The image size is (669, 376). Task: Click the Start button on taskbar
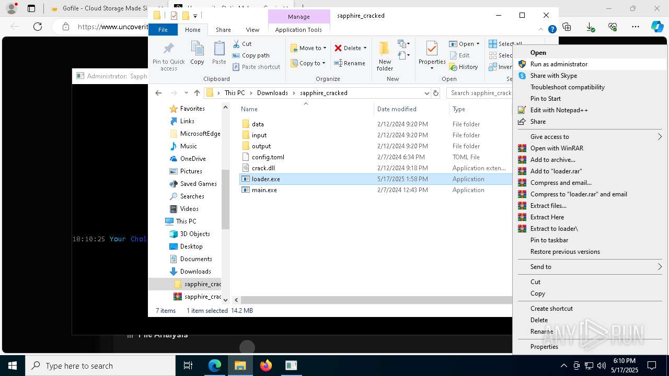13,366
